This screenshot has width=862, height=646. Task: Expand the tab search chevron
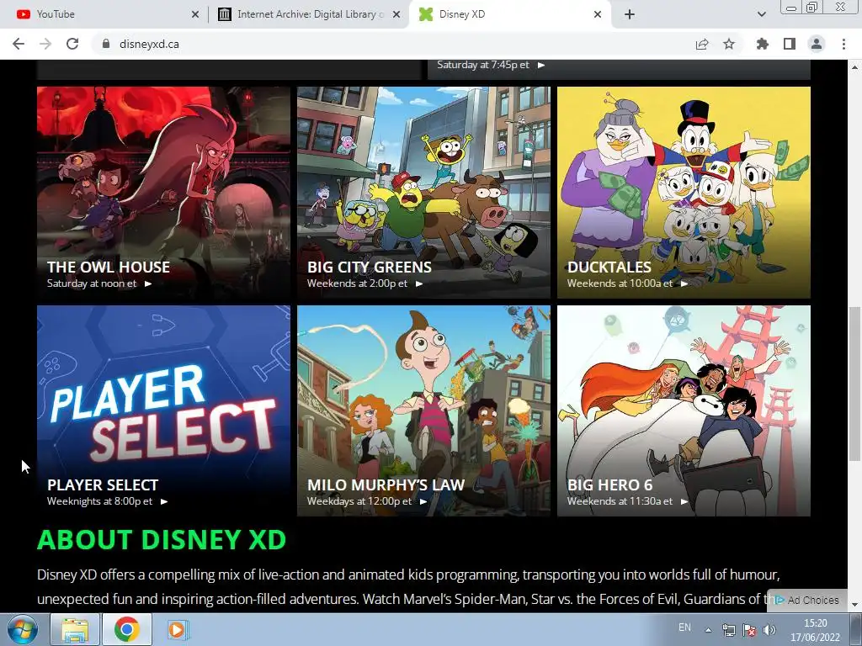[x=761, y=14]
